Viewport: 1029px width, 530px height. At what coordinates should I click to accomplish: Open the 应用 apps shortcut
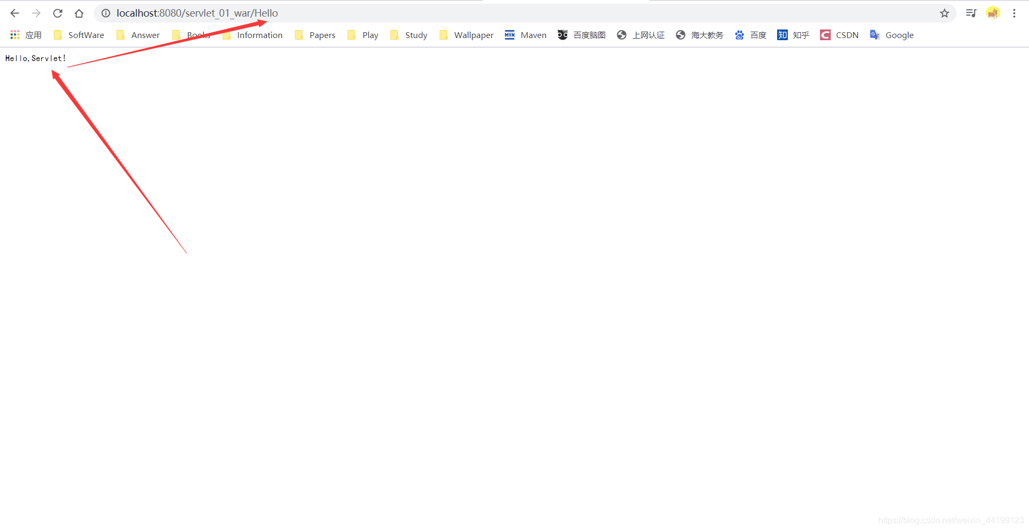(26, 35)
